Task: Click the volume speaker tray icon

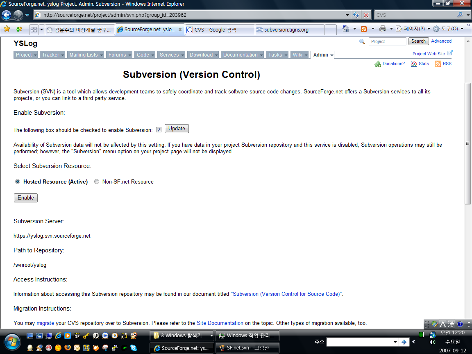Action: click(433, 342)
